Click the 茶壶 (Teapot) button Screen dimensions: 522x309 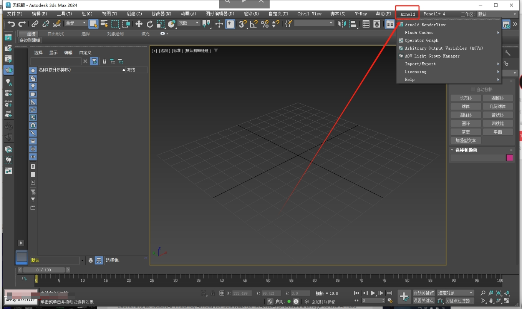(x=466, y=132)
